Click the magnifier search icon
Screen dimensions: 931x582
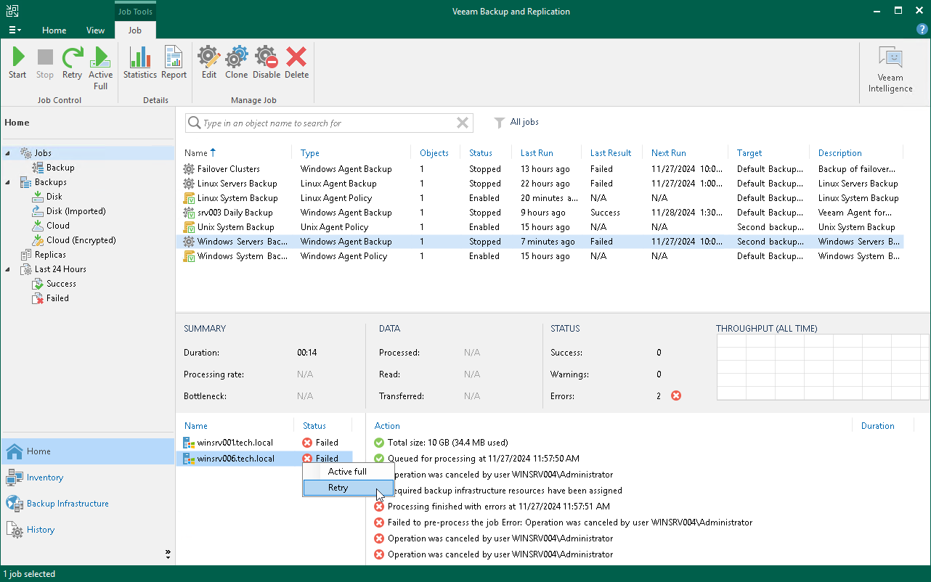tap(195, 123)
